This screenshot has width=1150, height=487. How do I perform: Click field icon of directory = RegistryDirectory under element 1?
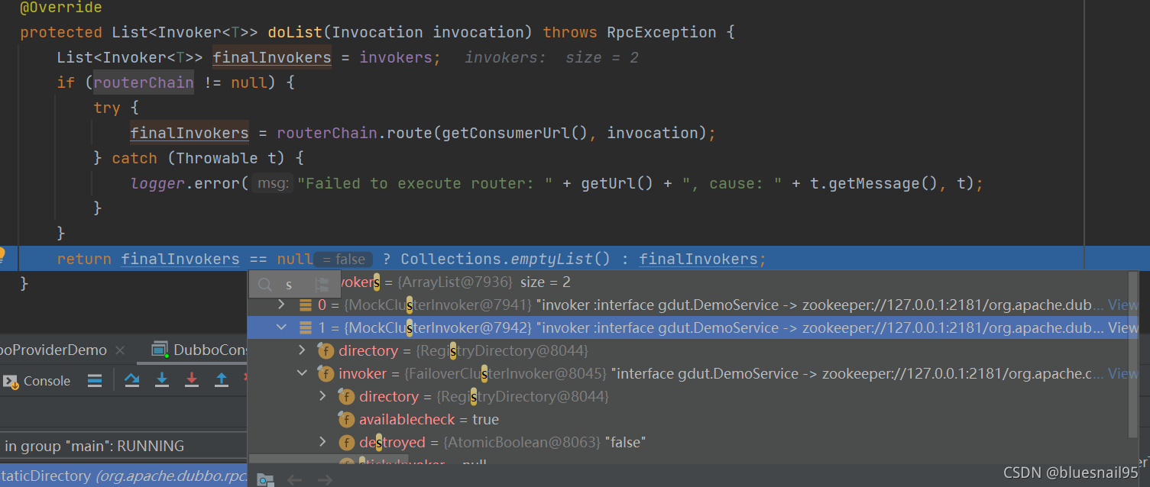(326, 351)
